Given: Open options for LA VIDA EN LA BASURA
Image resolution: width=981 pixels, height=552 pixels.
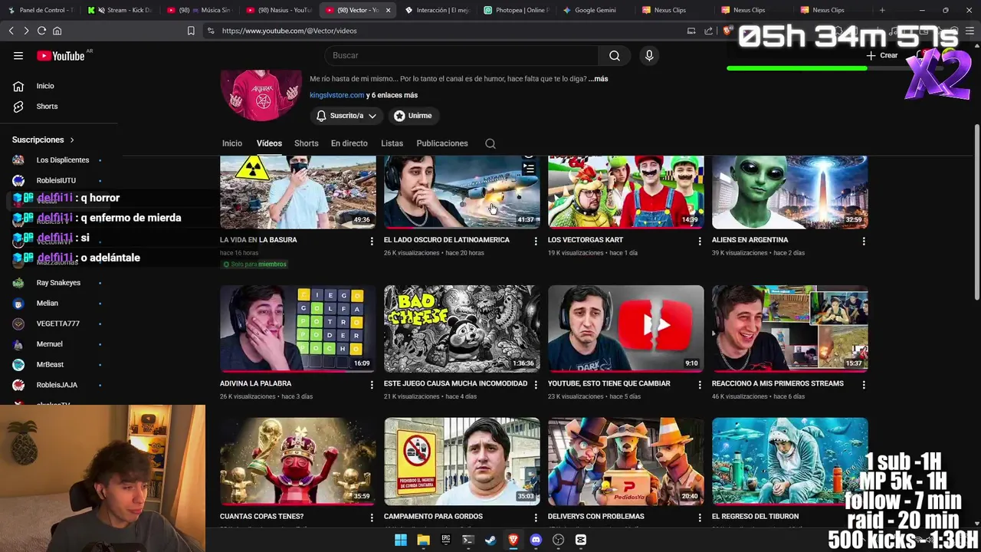Looking at the screenshot, I should tap(372, 241).
